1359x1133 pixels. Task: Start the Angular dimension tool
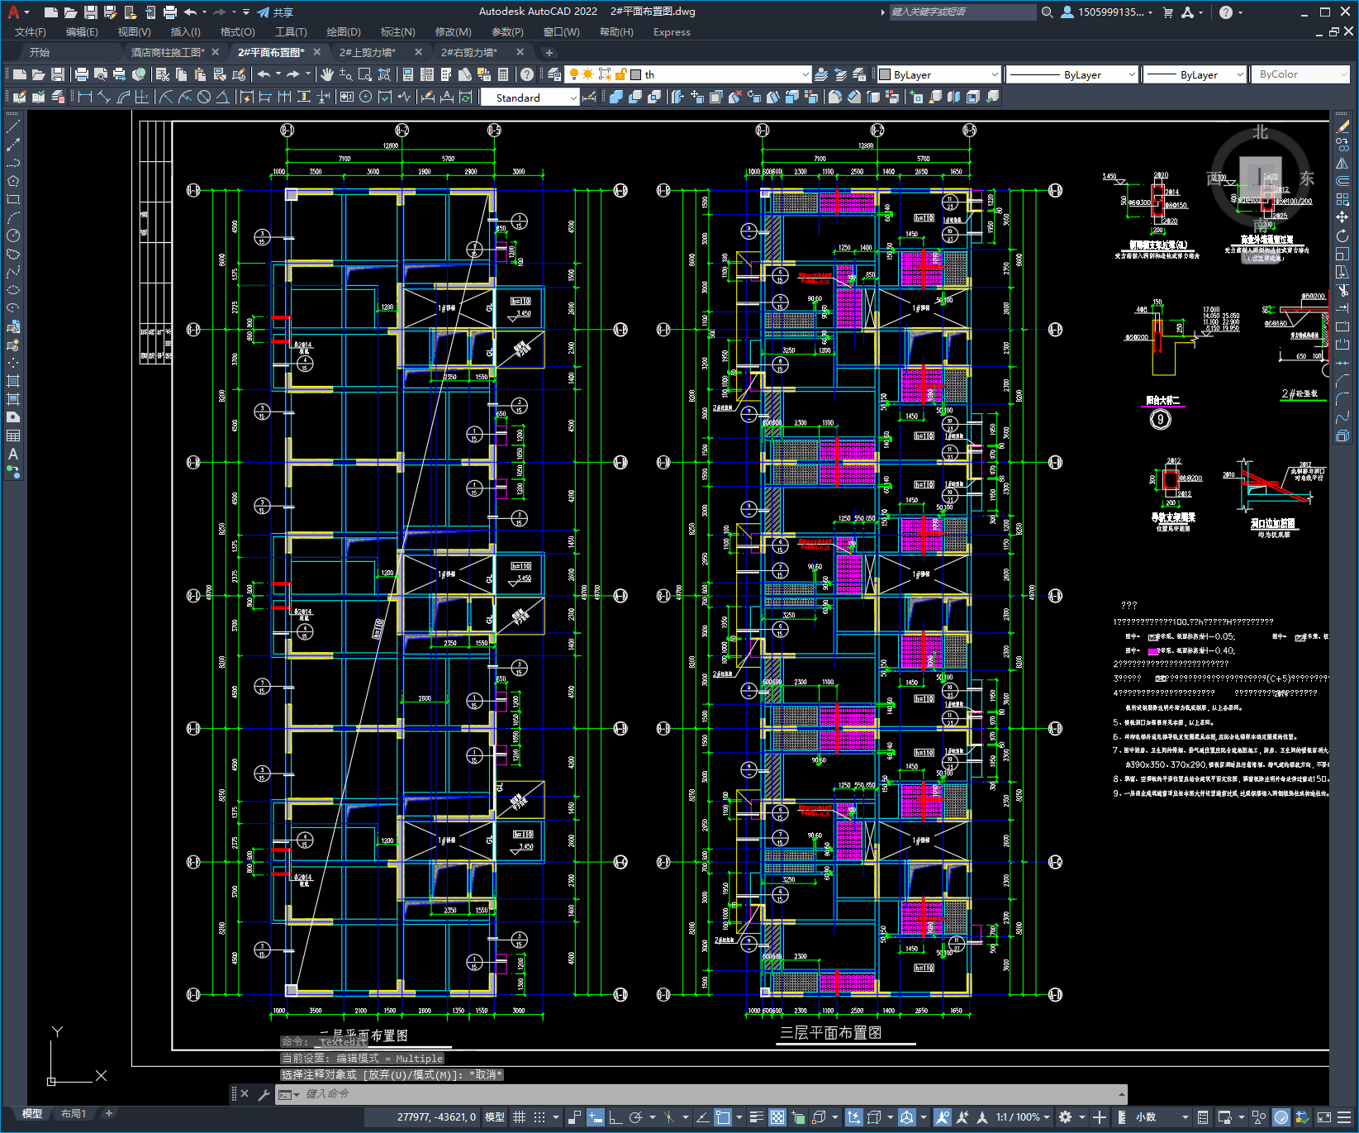coord(223,98)
